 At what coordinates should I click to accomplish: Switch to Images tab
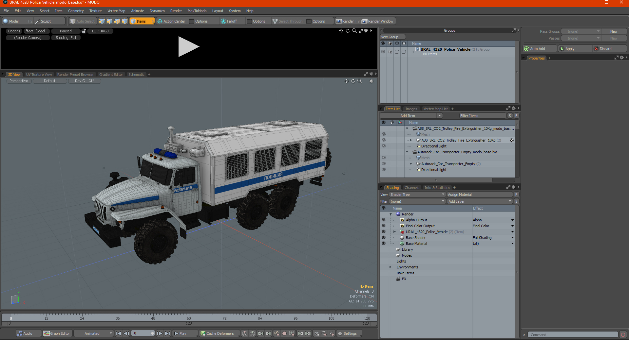pos(411,109)
